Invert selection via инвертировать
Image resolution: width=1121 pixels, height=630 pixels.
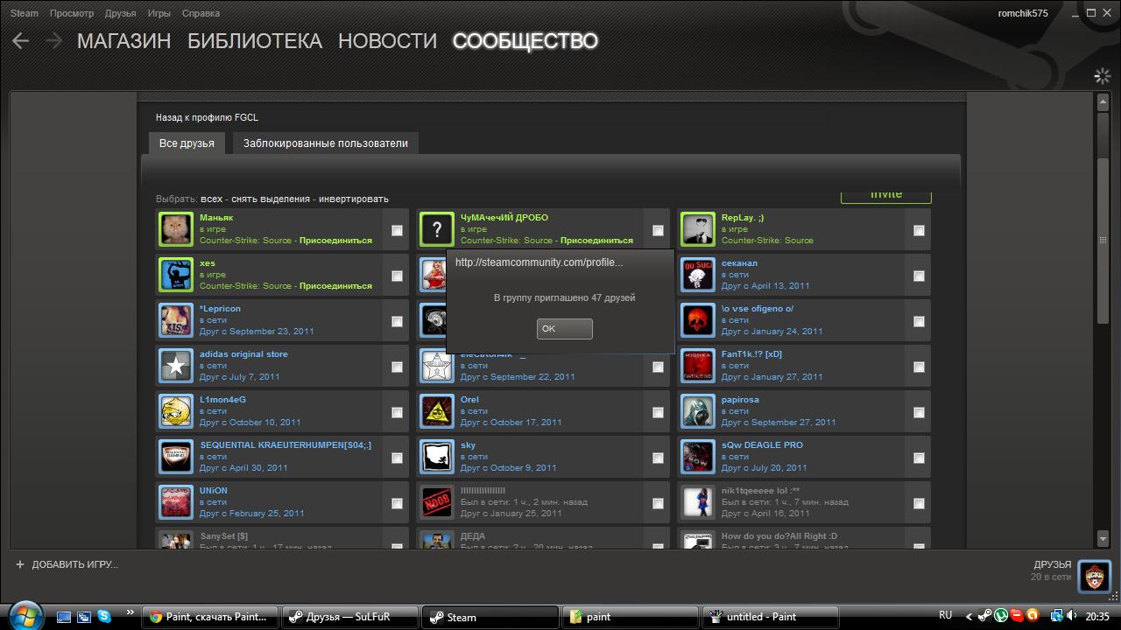(354, 199)
